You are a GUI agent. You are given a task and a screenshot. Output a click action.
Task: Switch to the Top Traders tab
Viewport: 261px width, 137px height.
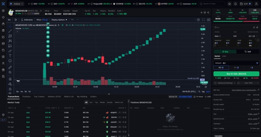(x=39, y=97)
